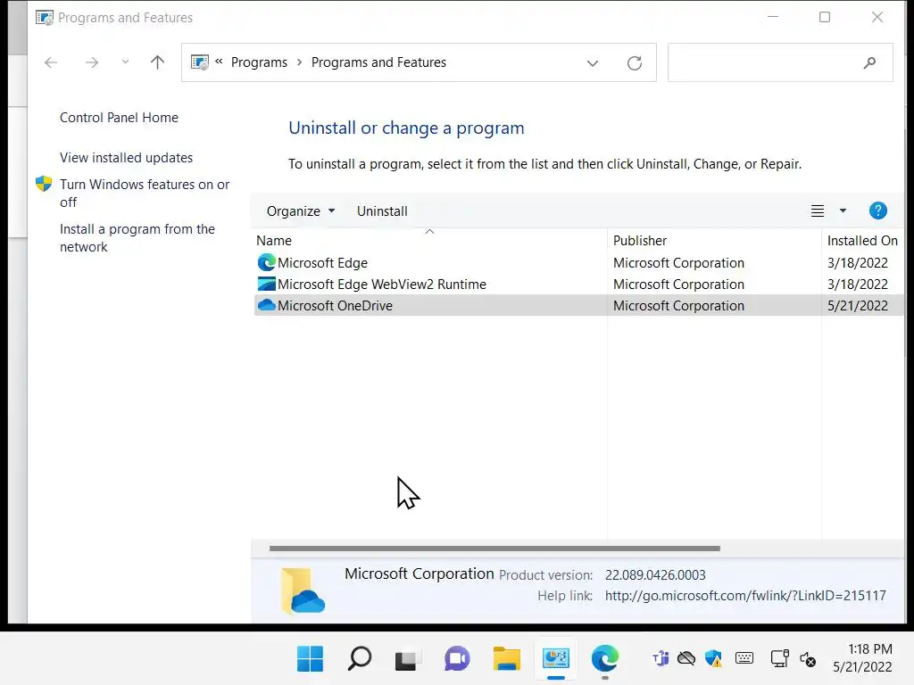Image resolution: width=914 pixels, height=685 pixels.
Task: Expand the address bar history dropdown
Action: pyautogui.click(x=593, y=63)
